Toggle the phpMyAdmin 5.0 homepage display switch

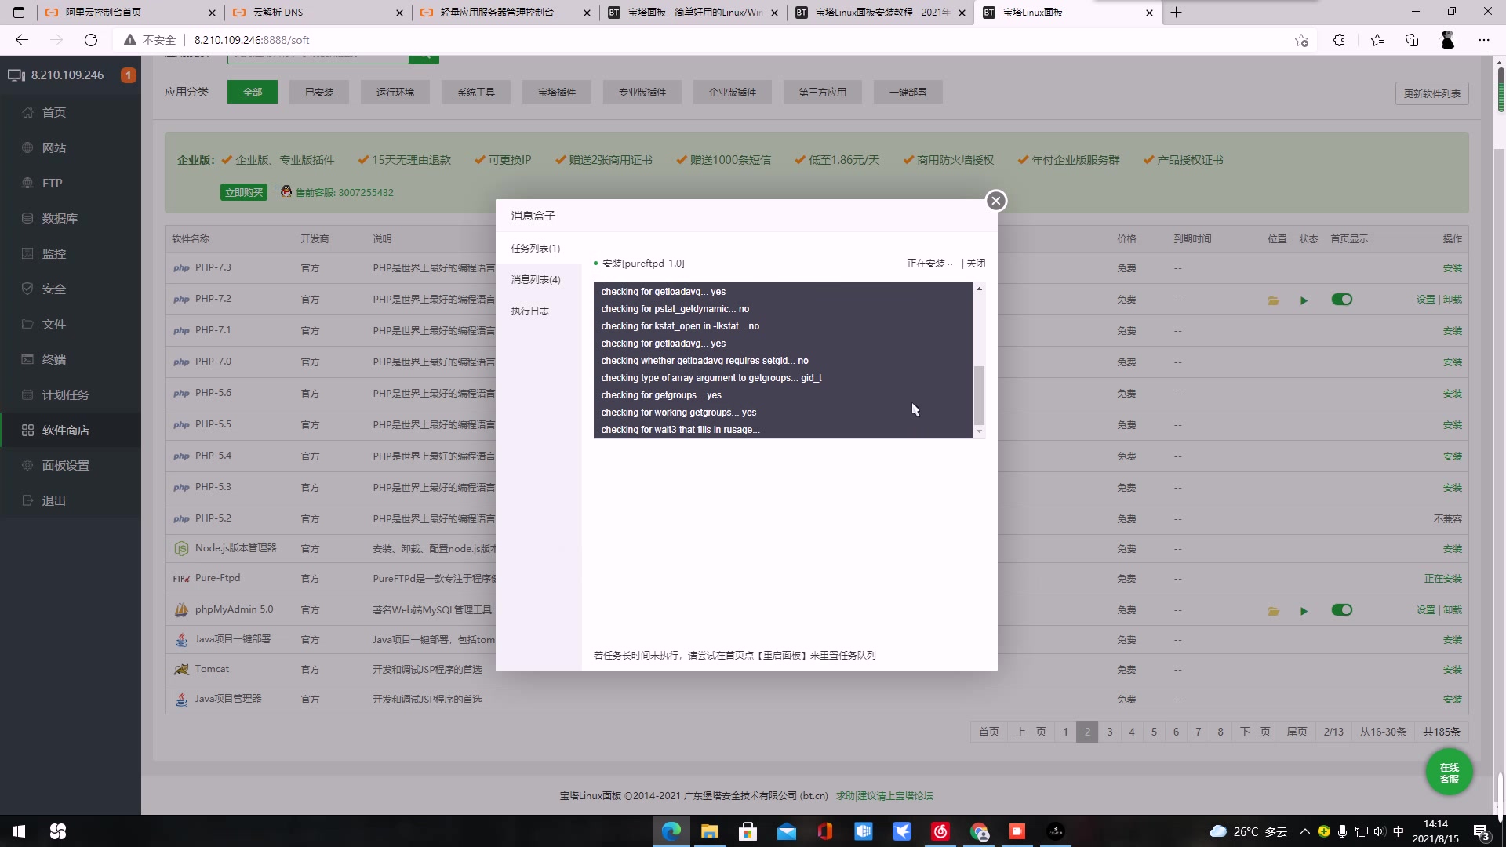(1341, 610)
